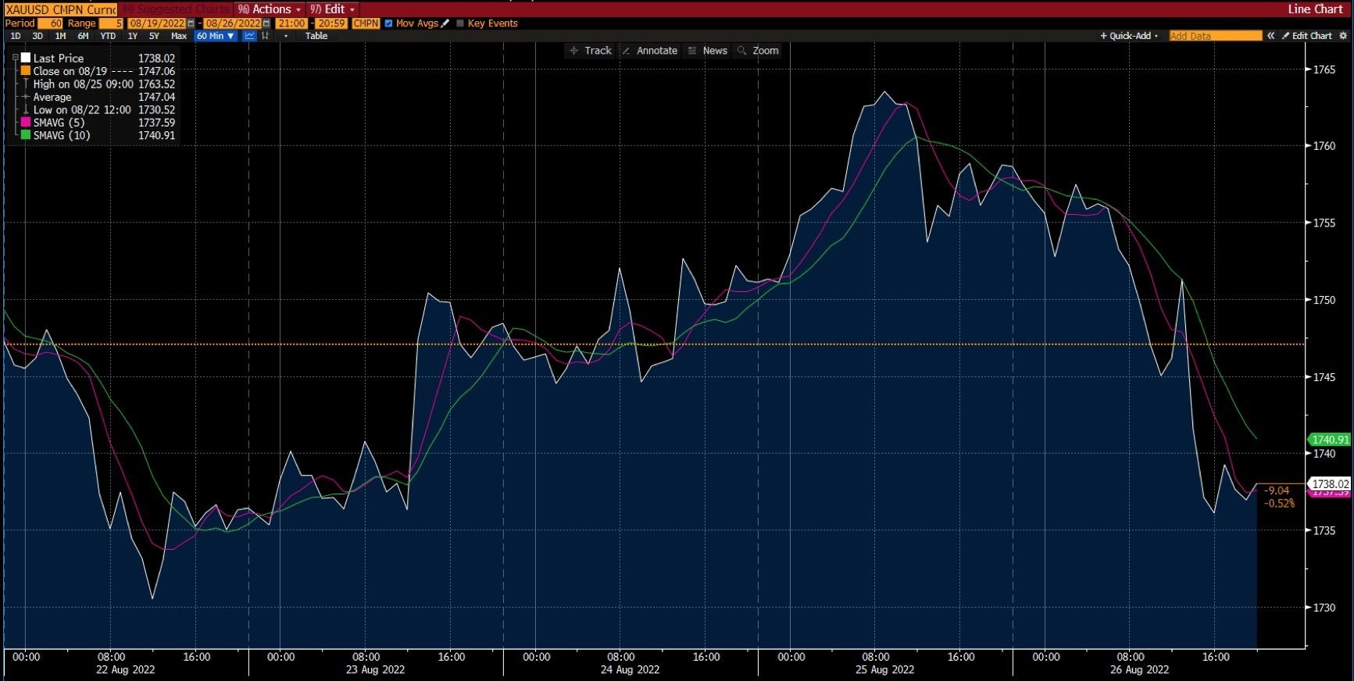This screenshot has height=681, width=1354.
Task: Collapse panel with double-chevron icon
Action: point(1271,36)
